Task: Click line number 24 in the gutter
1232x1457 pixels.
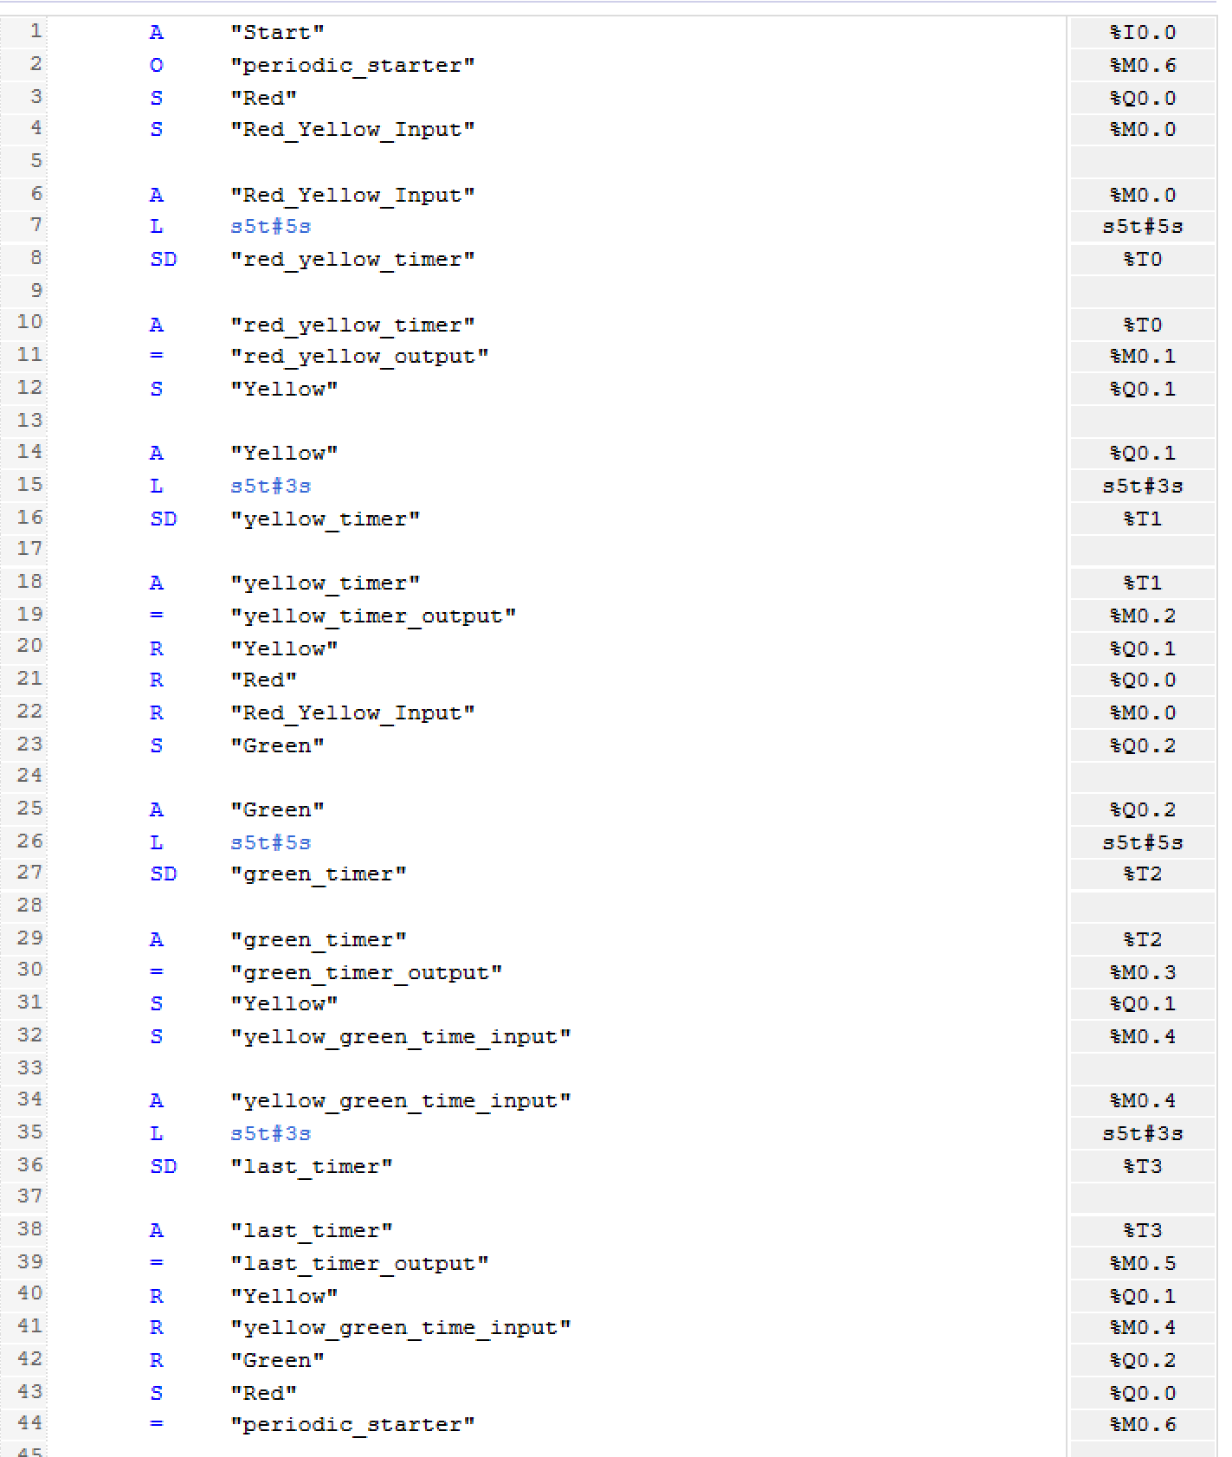Action: pyautogui.click(x=29, y=776)
